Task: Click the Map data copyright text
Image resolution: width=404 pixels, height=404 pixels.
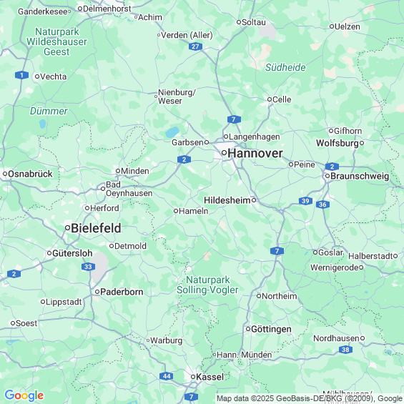Action: [x=310, y=398]
